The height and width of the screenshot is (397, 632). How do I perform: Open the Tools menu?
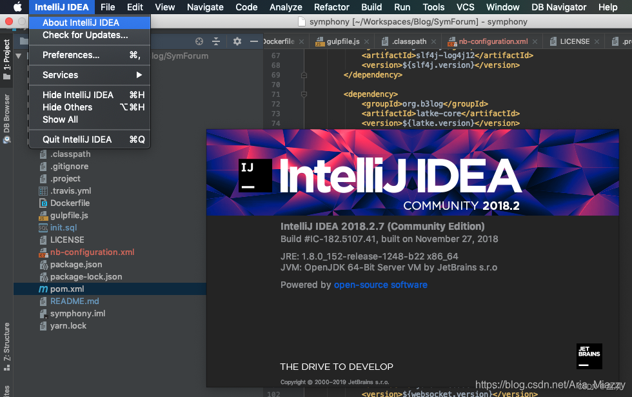coord(433,7)
